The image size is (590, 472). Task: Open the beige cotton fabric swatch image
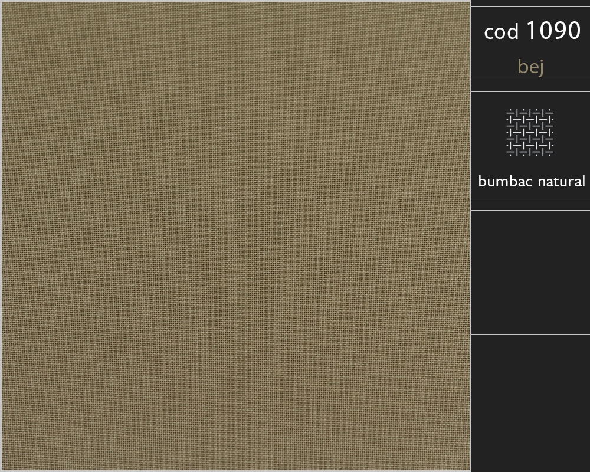pyautogui.click(x=236, y=236)
